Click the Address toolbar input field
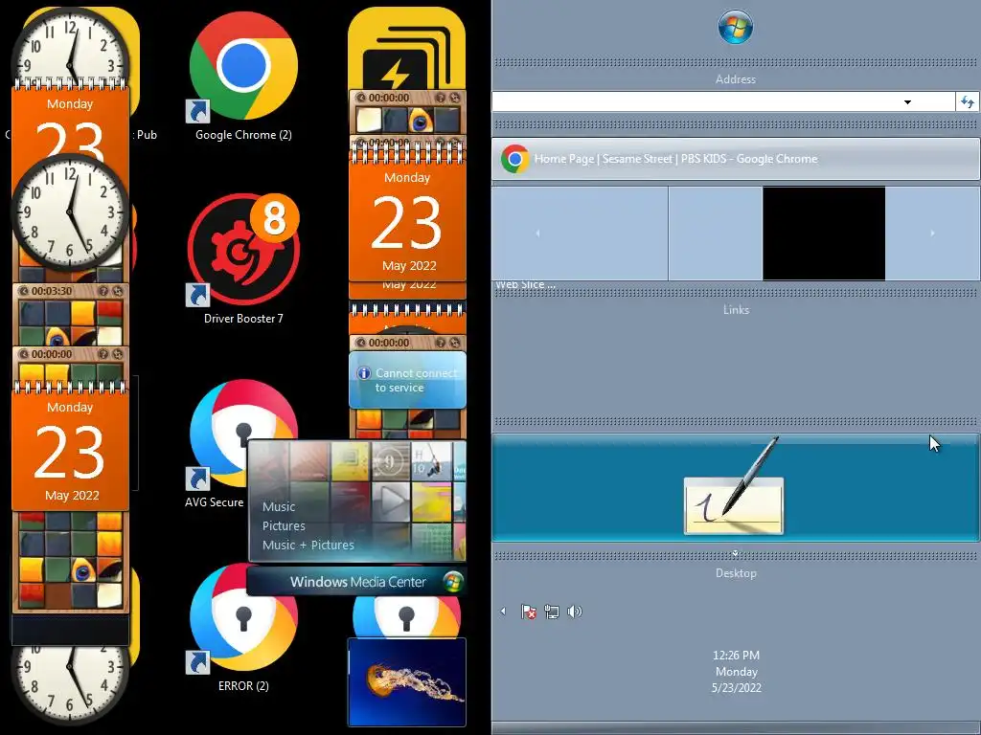This screenshot has height=735, width=981. point(723,101)
